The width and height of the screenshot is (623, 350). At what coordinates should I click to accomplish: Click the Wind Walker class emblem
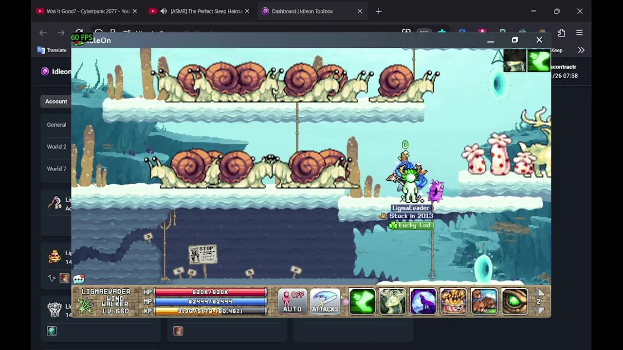pyautogui.click(x=85, y=306)
